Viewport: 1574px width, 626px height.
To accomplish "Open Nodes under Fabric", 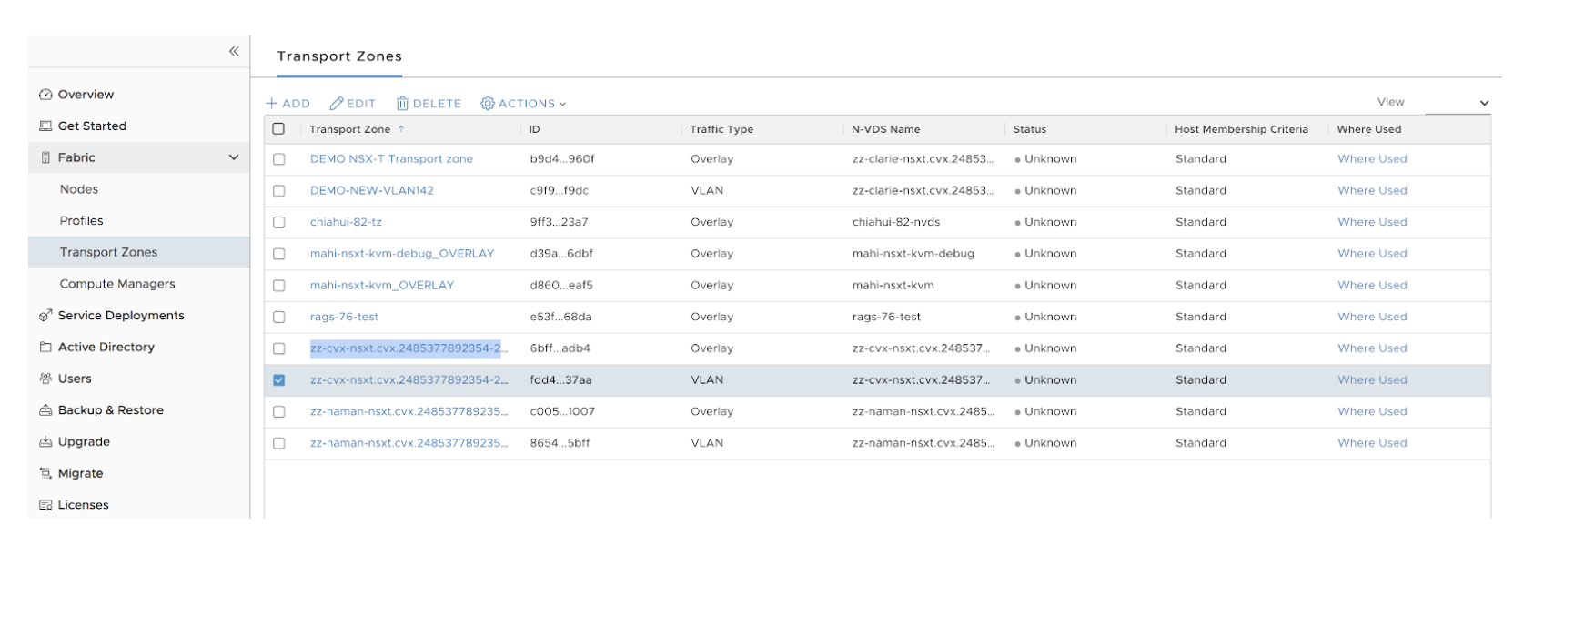I will [x=79, y=189].
